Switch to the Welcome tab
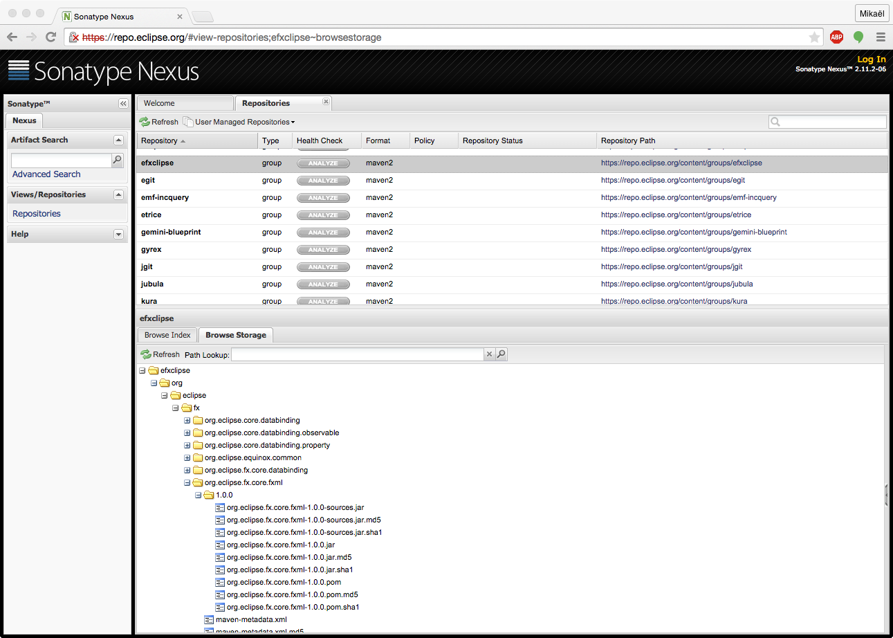Viewport: 893px width, 638px height. coord(185,103)
